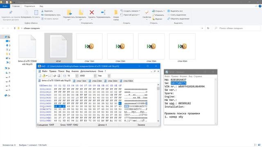The width and height of the screenshot is (262, 147).
Task: Open HxD Поиск menu
Action: [61, 71]
